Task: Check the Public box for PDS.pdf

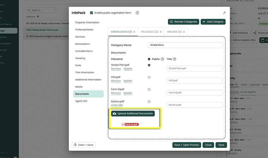Action: tap(149, 77)
